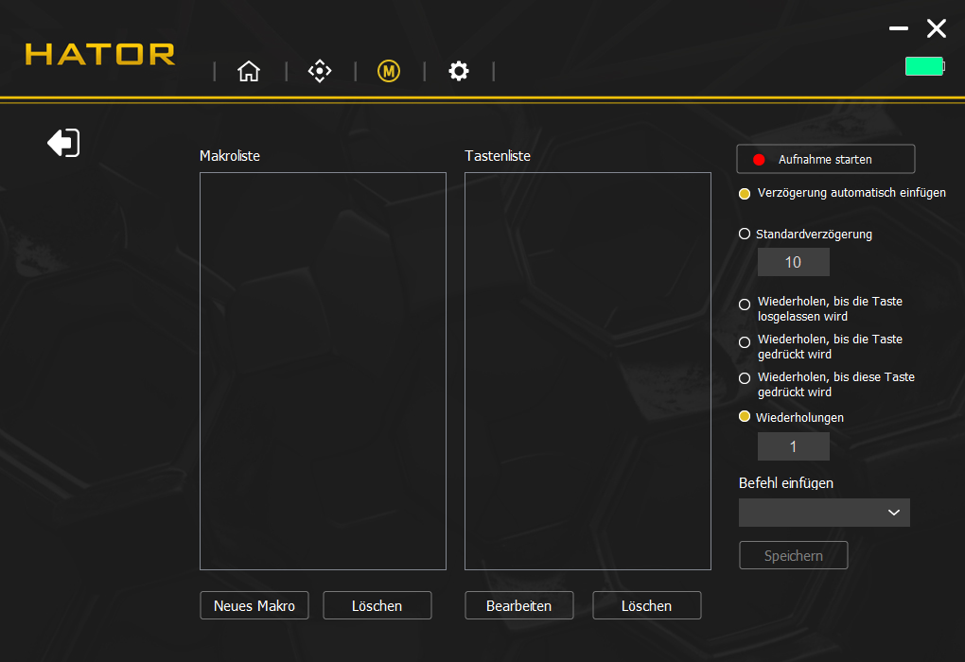Open the gear settings icon
965x662 pixels.
point(459,71)
